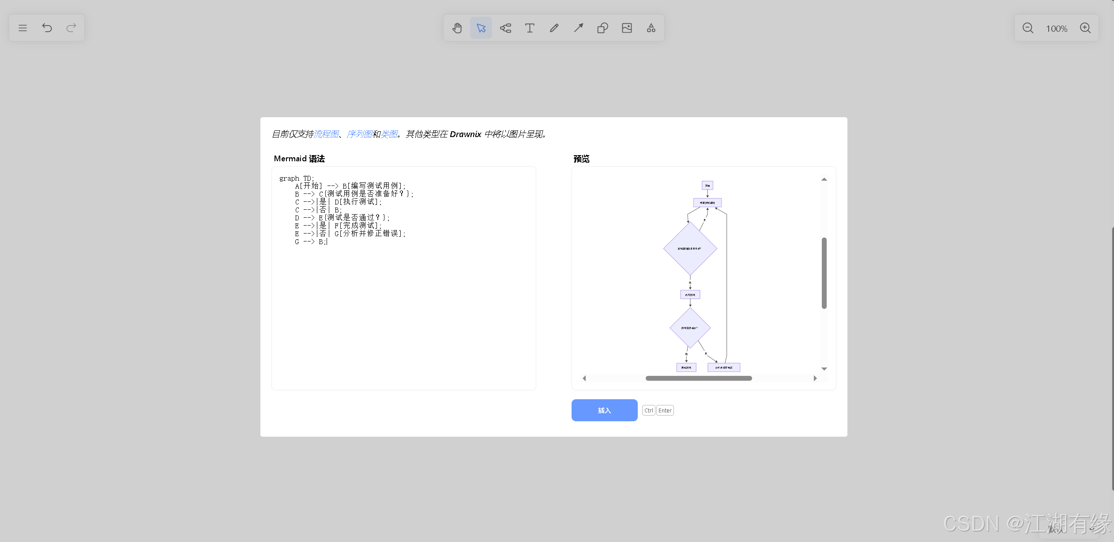This screenshot has width=1114, height=542.
Task: Open the extra shapes library icon
Action: [651, 27]
